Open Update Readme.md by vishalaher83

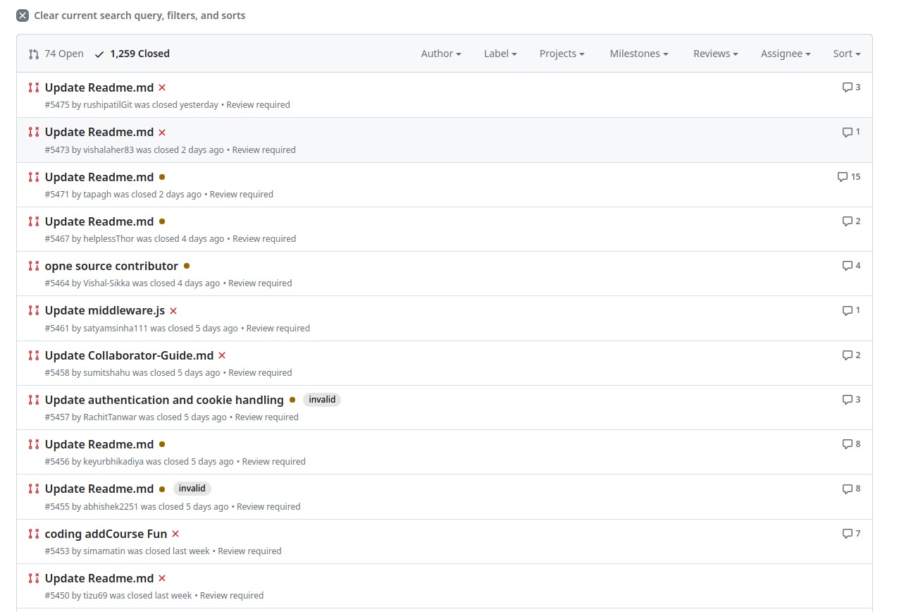click(x=99, y=132)
